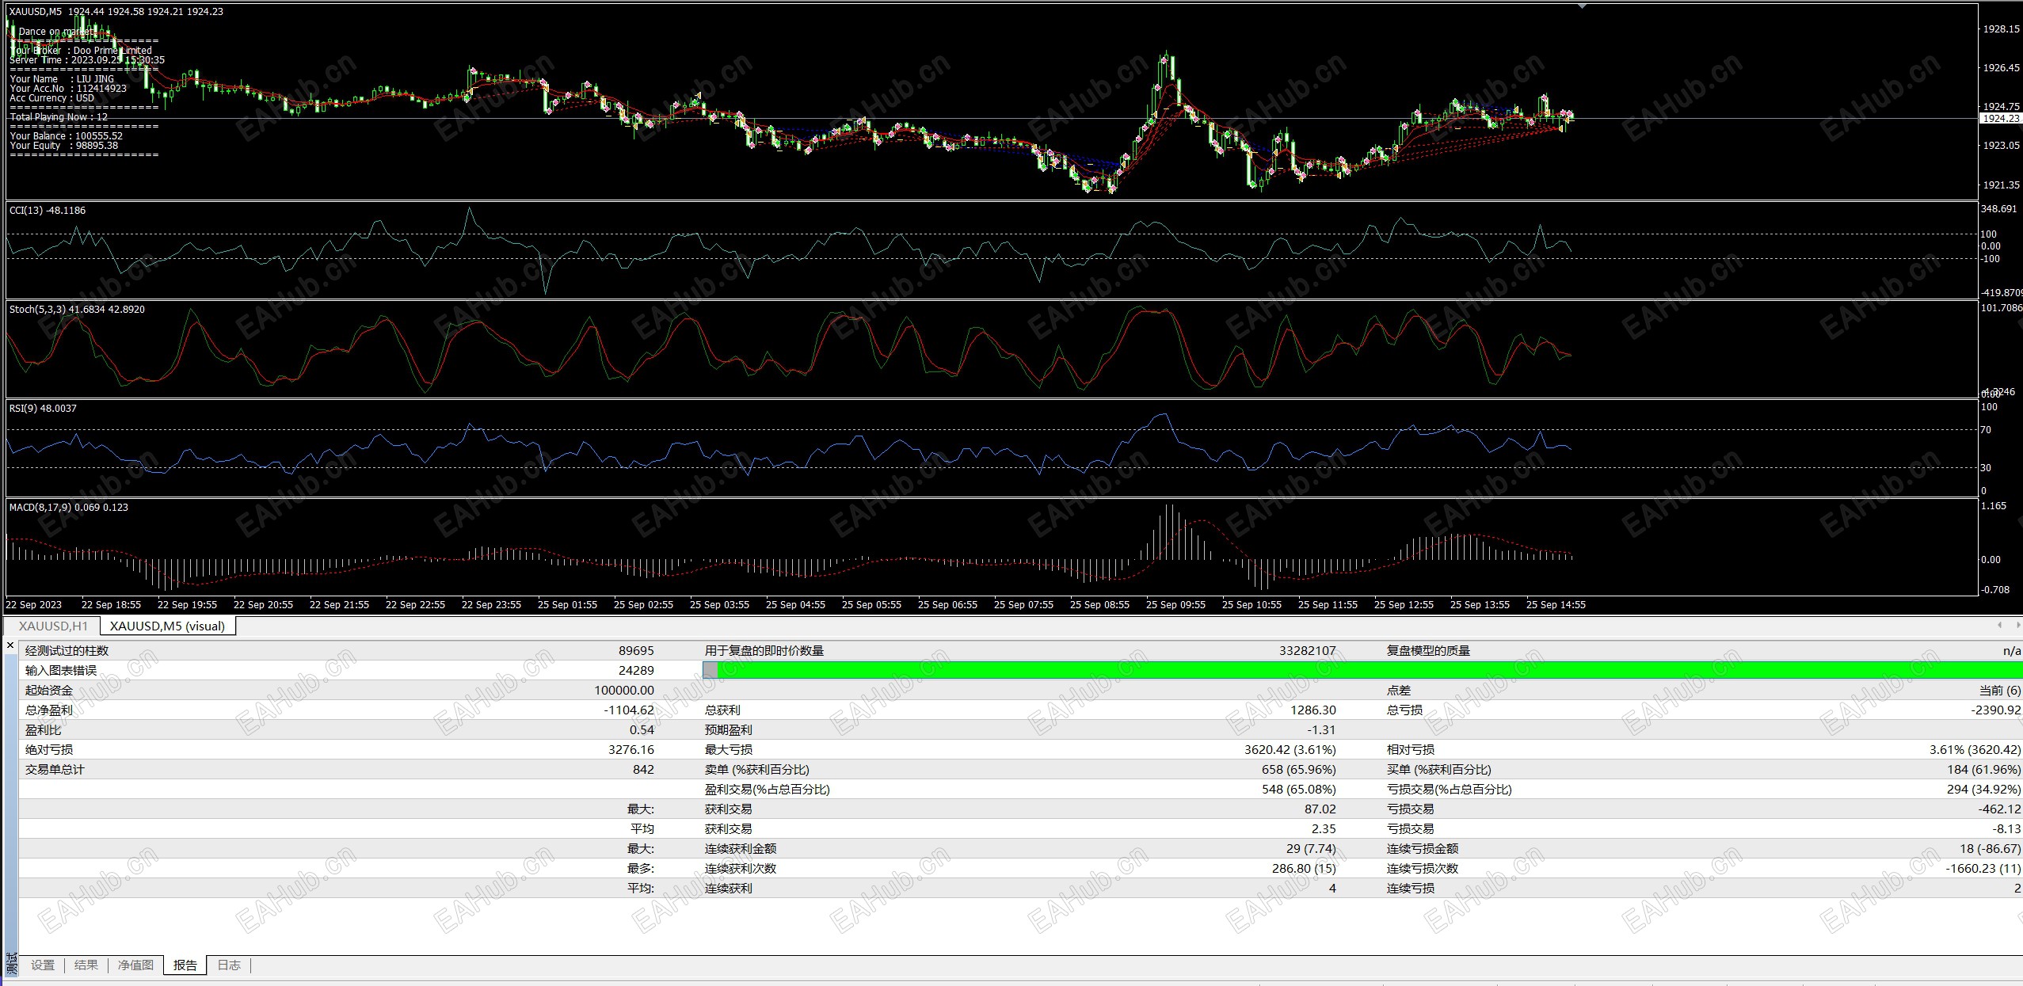Click the consecutive loss value -1660.23 (11)
Image resolution: width=2023 pixels, height=986 pixels.
(1983, 869)
